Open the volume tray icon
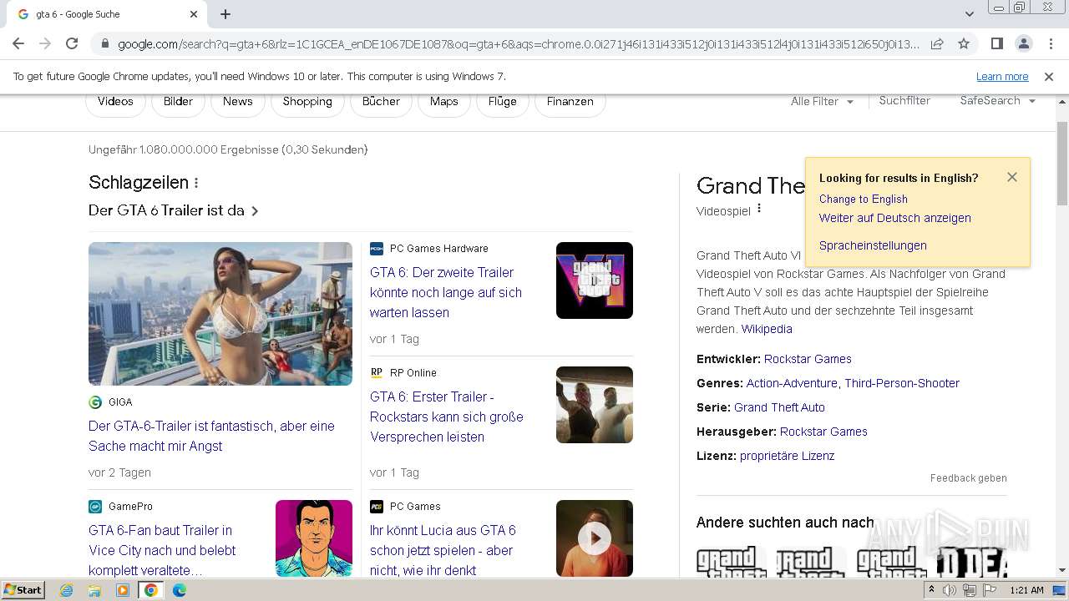Screen dimensions: 1069x601 point(950,590)
